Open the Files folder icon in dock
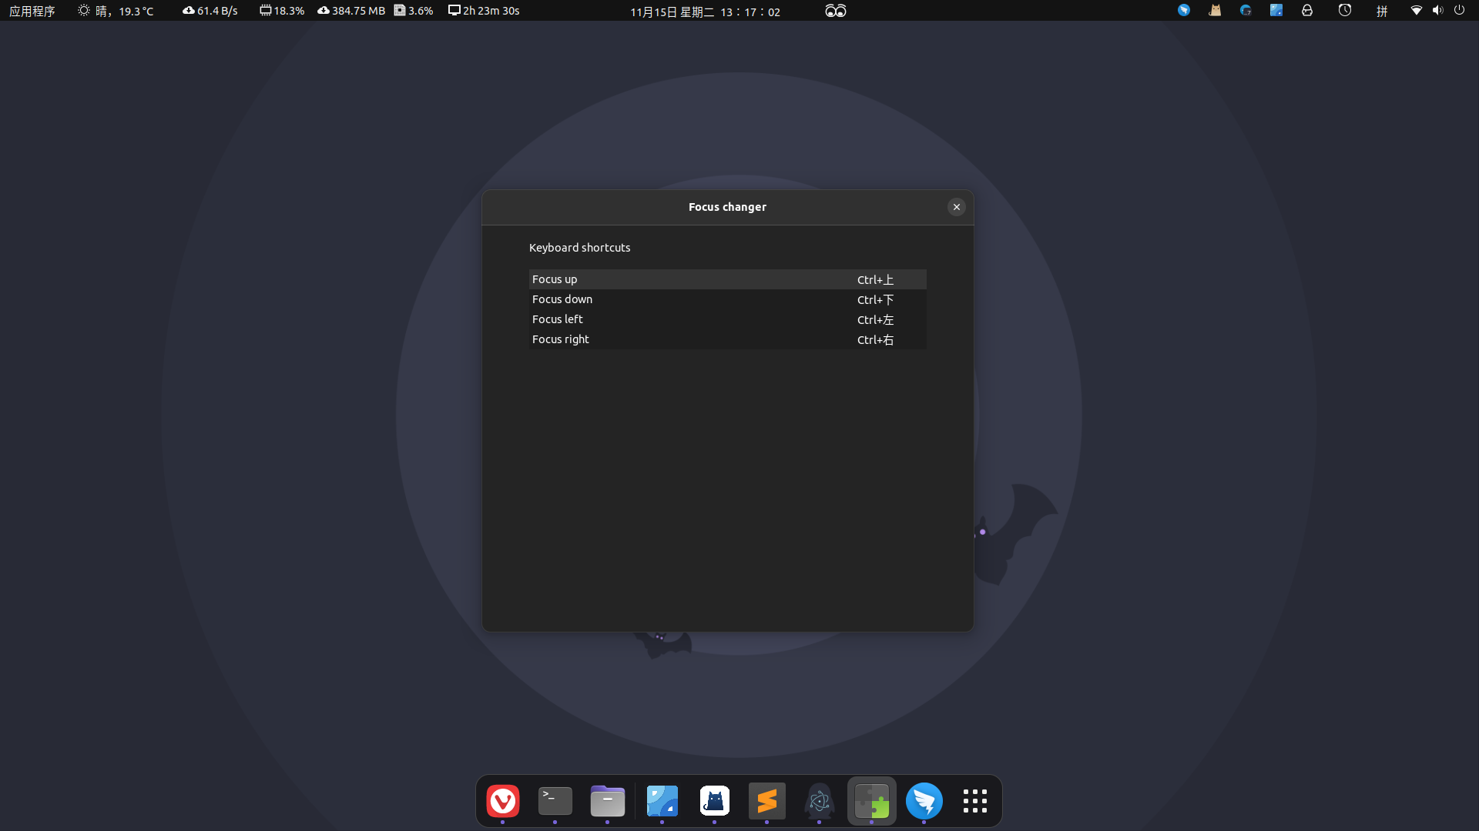Screen dimensions: 1479x831 (607, 801)
